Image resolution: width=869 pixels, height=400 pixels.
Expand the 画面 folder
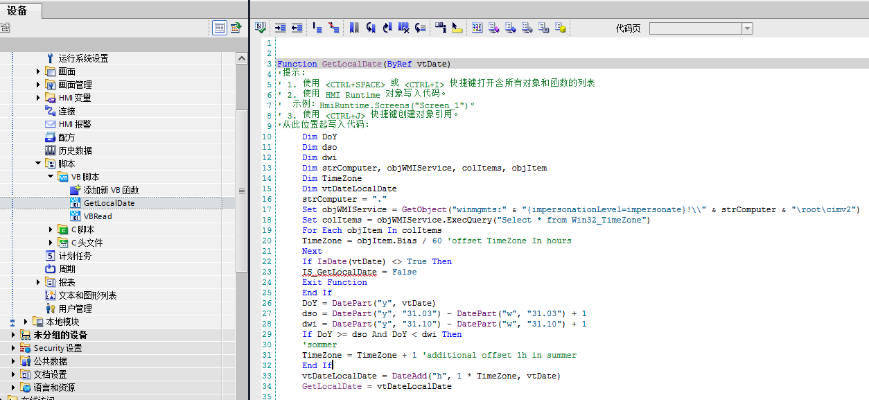[38, 71]
